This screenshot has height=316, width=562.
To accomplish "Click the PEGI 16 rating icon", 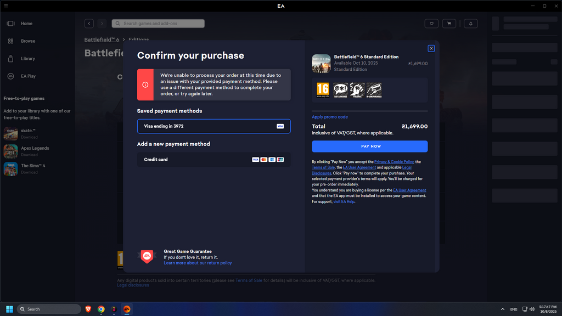I will pos(323,90).
